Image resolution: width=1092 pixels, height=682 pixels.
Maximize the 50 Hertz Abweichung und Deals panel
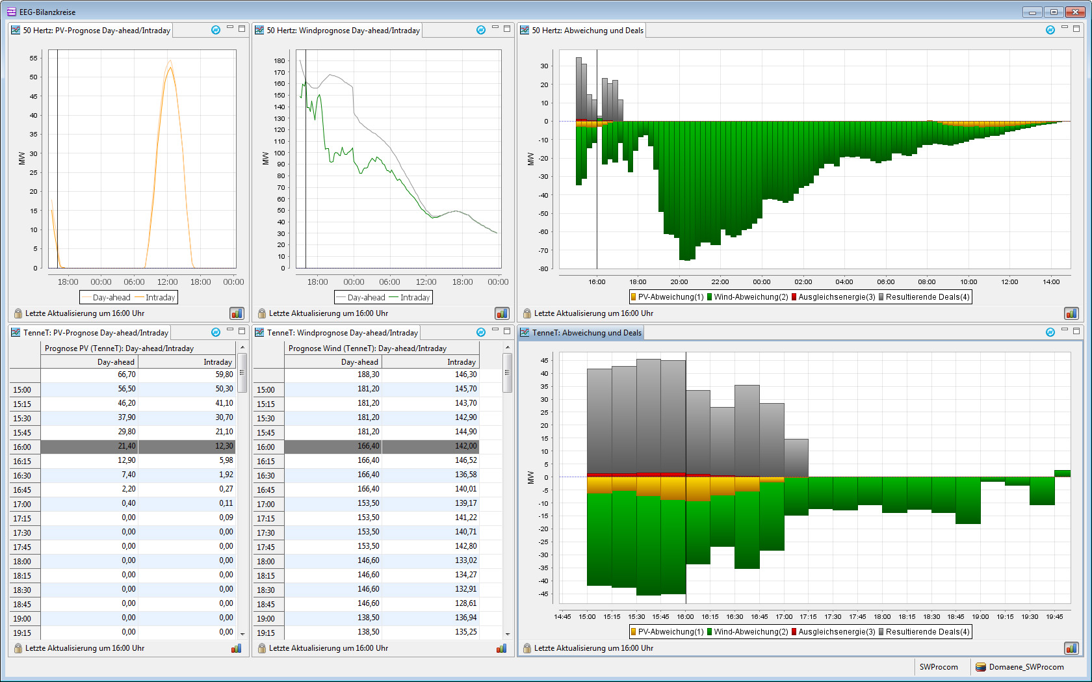(x=1076, y=29)
